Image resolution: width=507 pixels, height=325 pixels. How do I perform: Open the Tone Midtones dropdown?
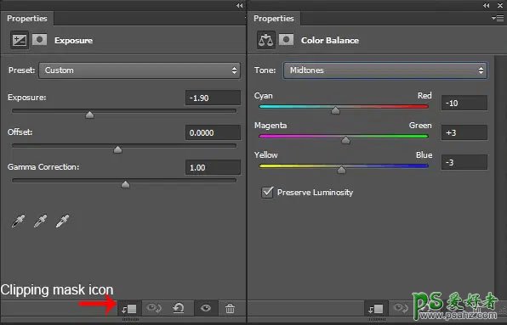pos(385,70)
